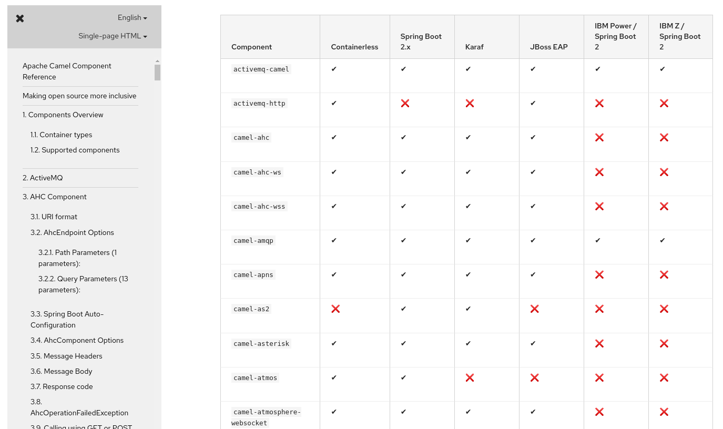Open Apache Camel Component Reference link
Image resolution: width=723 pixels, height=429 pixels.
(67, 71)
